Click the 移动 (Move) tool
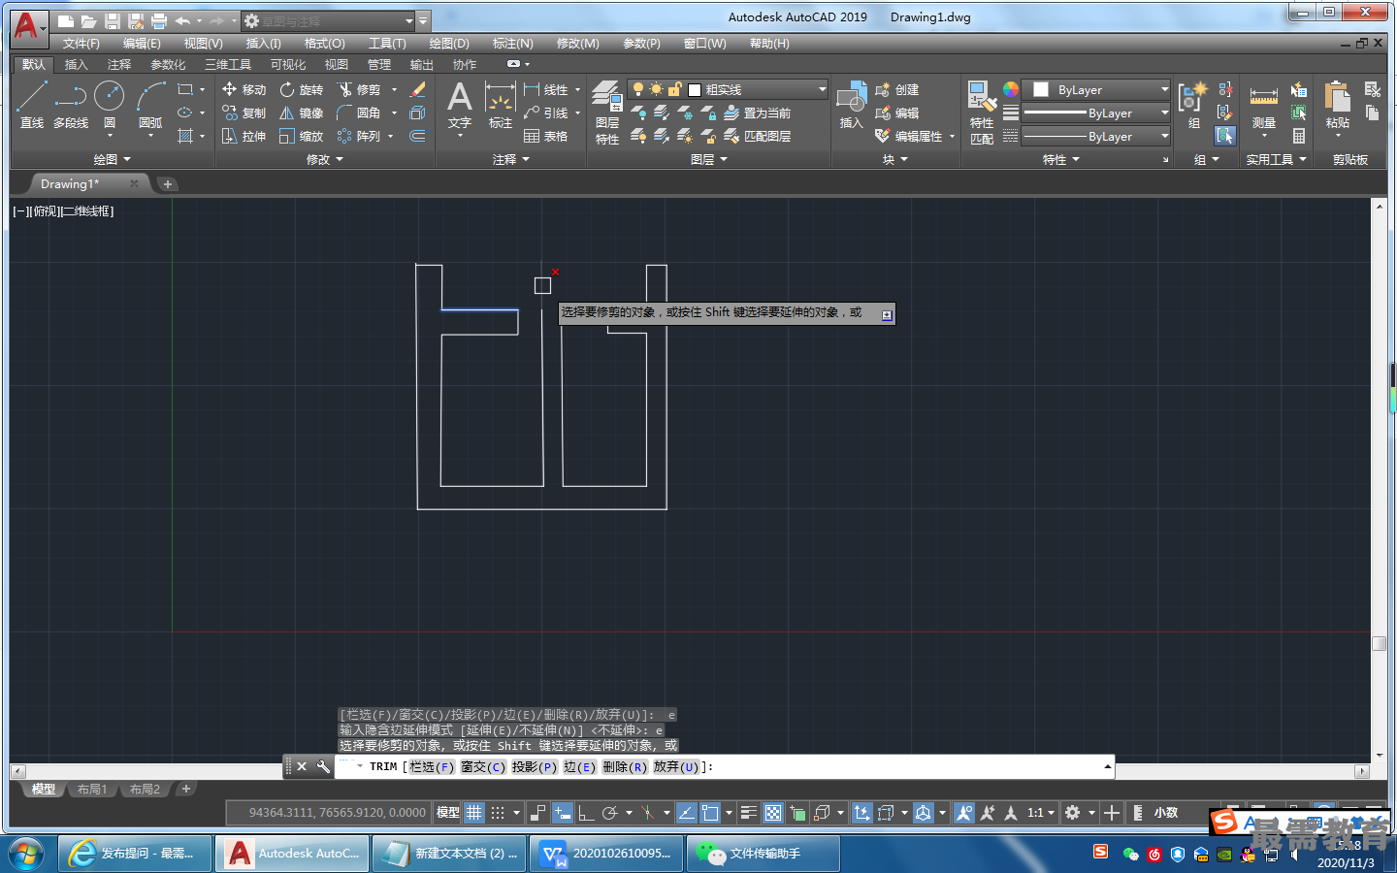The width and height of the screenshot is (1397, 873). [244, 89]
